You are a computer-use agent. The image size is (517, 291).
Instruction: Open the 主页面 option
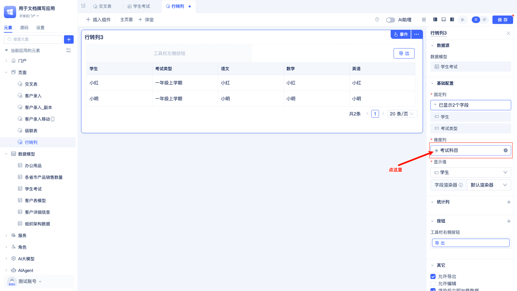(126, 20)
